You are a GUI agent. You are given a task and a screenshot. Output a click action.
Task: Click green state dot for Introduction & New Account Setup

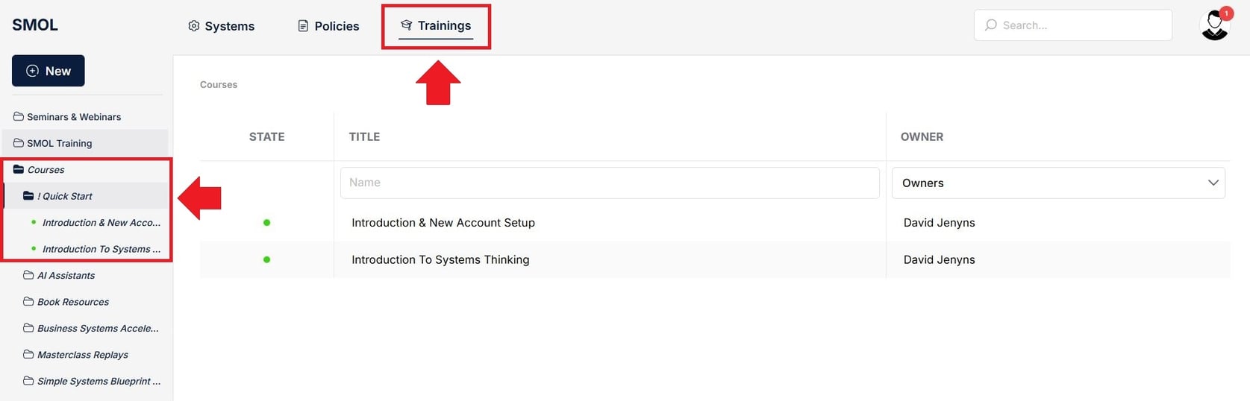click(266, 222)
